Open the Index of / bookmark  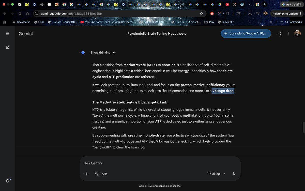226,22
